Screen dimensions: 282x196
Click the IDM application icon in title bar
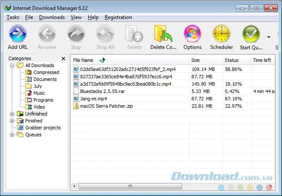[x=8, y=8]
